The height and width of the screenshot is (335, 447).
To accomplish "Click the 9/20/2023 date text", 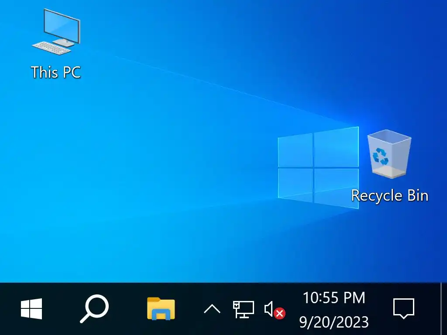I will tap(334, 322).
